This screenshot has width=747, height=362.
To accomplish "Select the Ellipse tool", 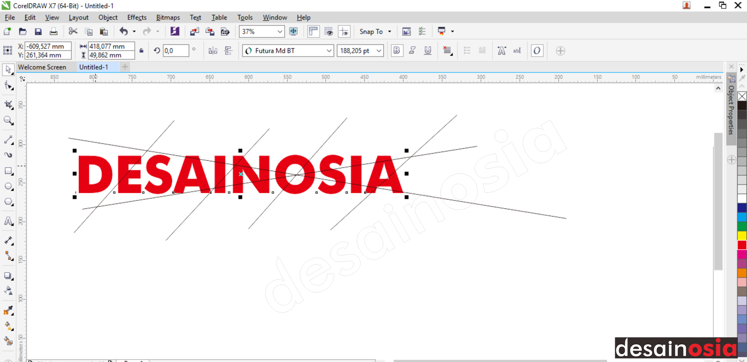I will click(8, 187).
